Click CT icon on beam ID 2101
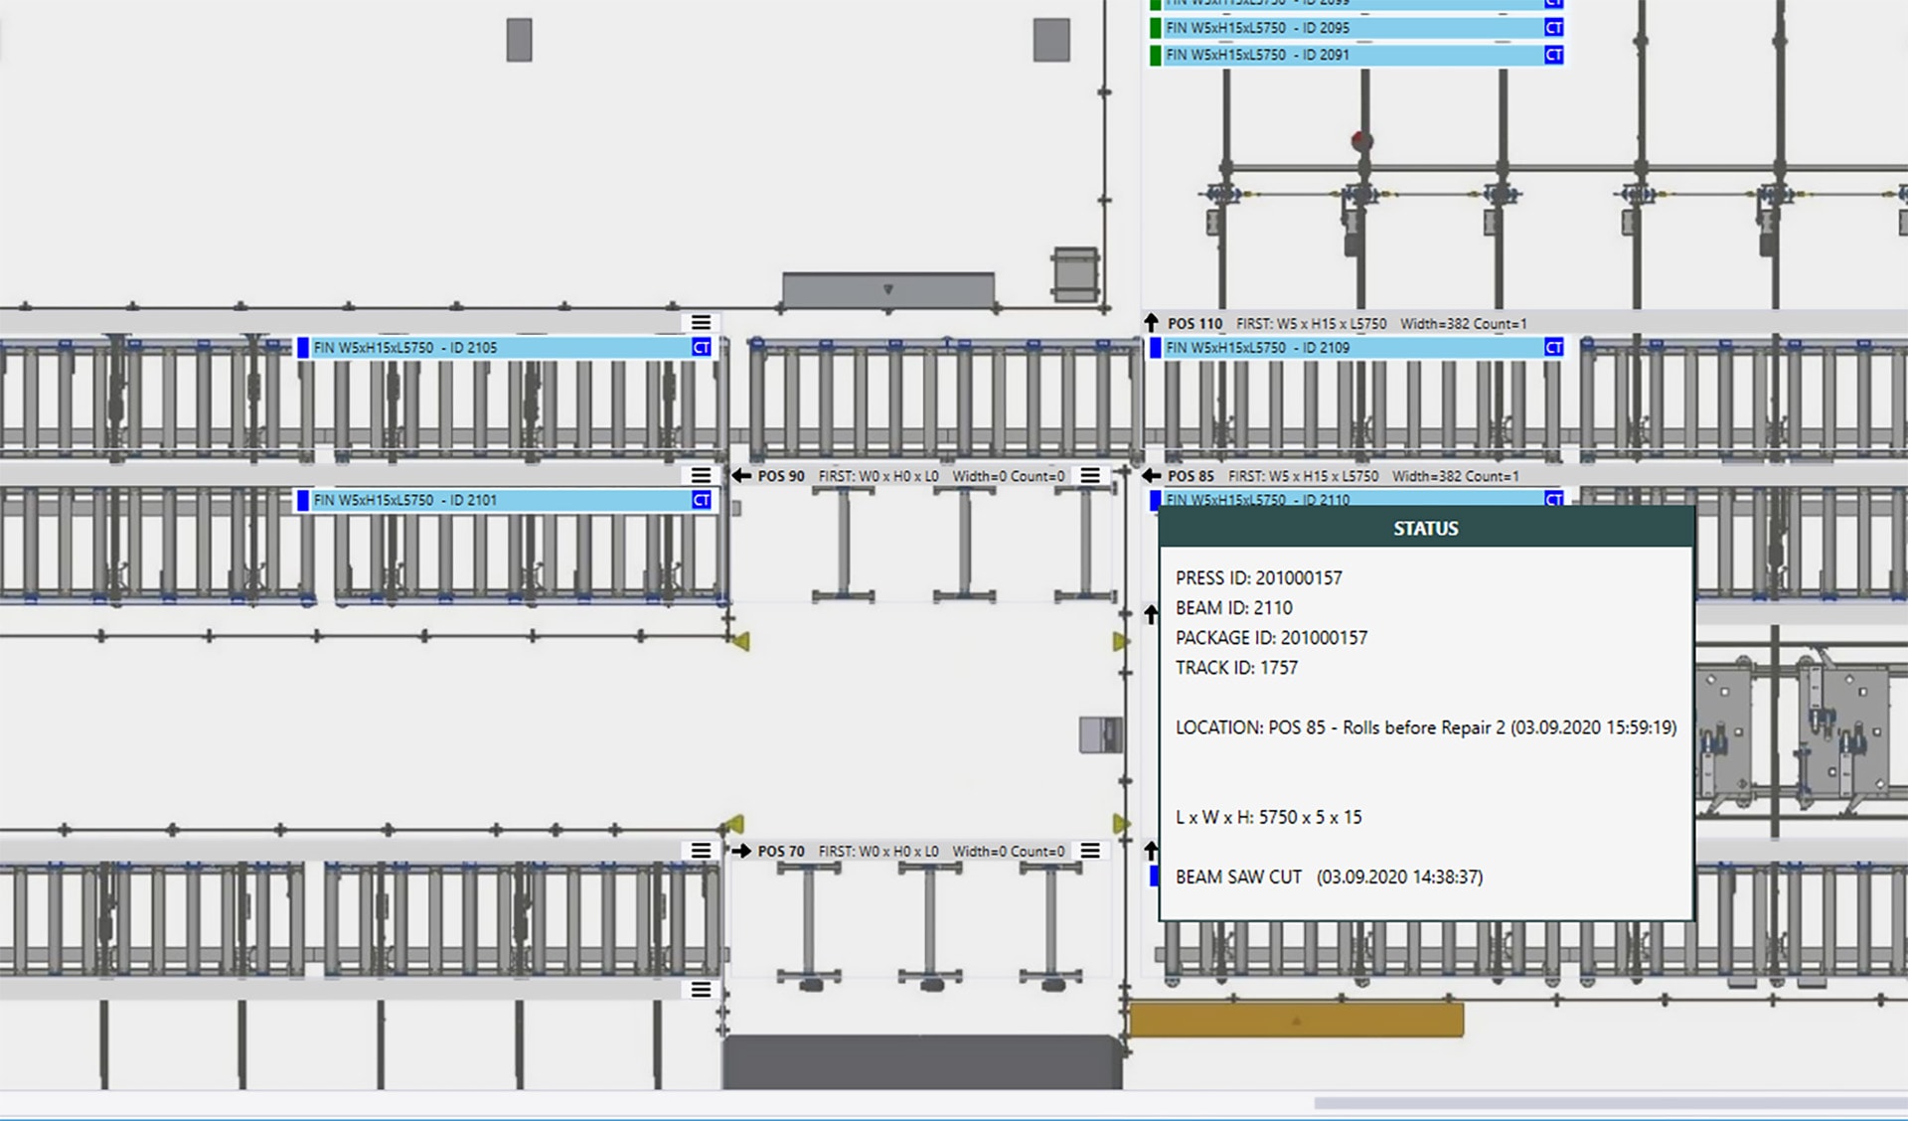The image size is (1908, 1121). pyautogui.click(x=702, y=500)
